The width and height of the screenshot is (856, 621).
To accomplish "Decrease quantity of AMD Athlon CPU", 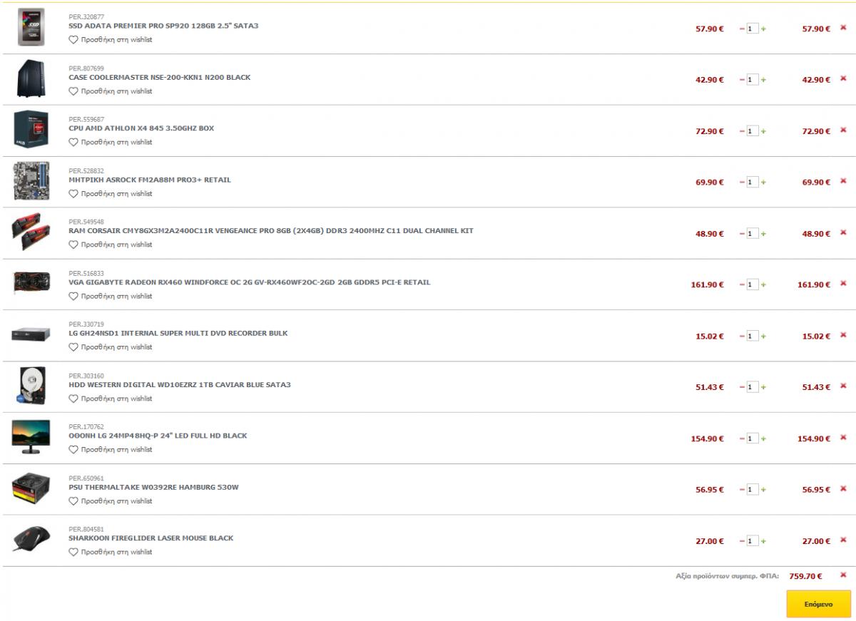I will click(x=742, y=131).
